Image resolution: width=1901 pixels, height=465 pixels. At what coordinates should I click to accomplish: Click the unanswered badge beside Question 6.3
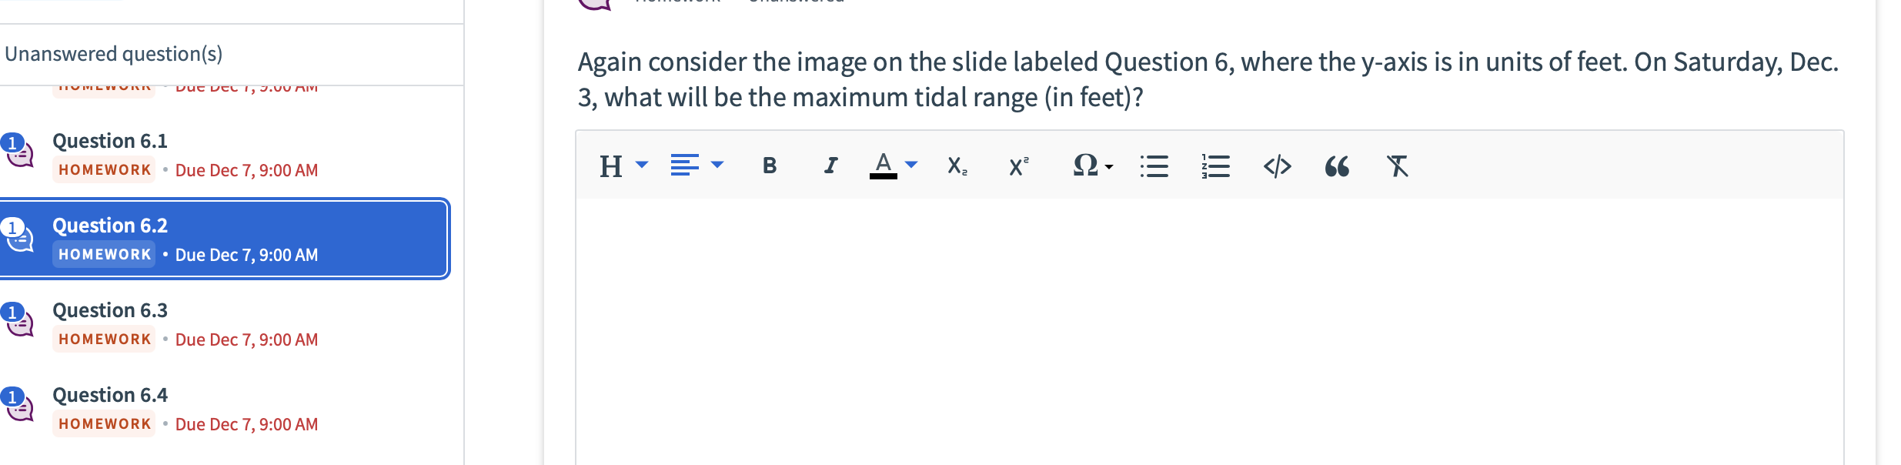click(x=12, y=311)
